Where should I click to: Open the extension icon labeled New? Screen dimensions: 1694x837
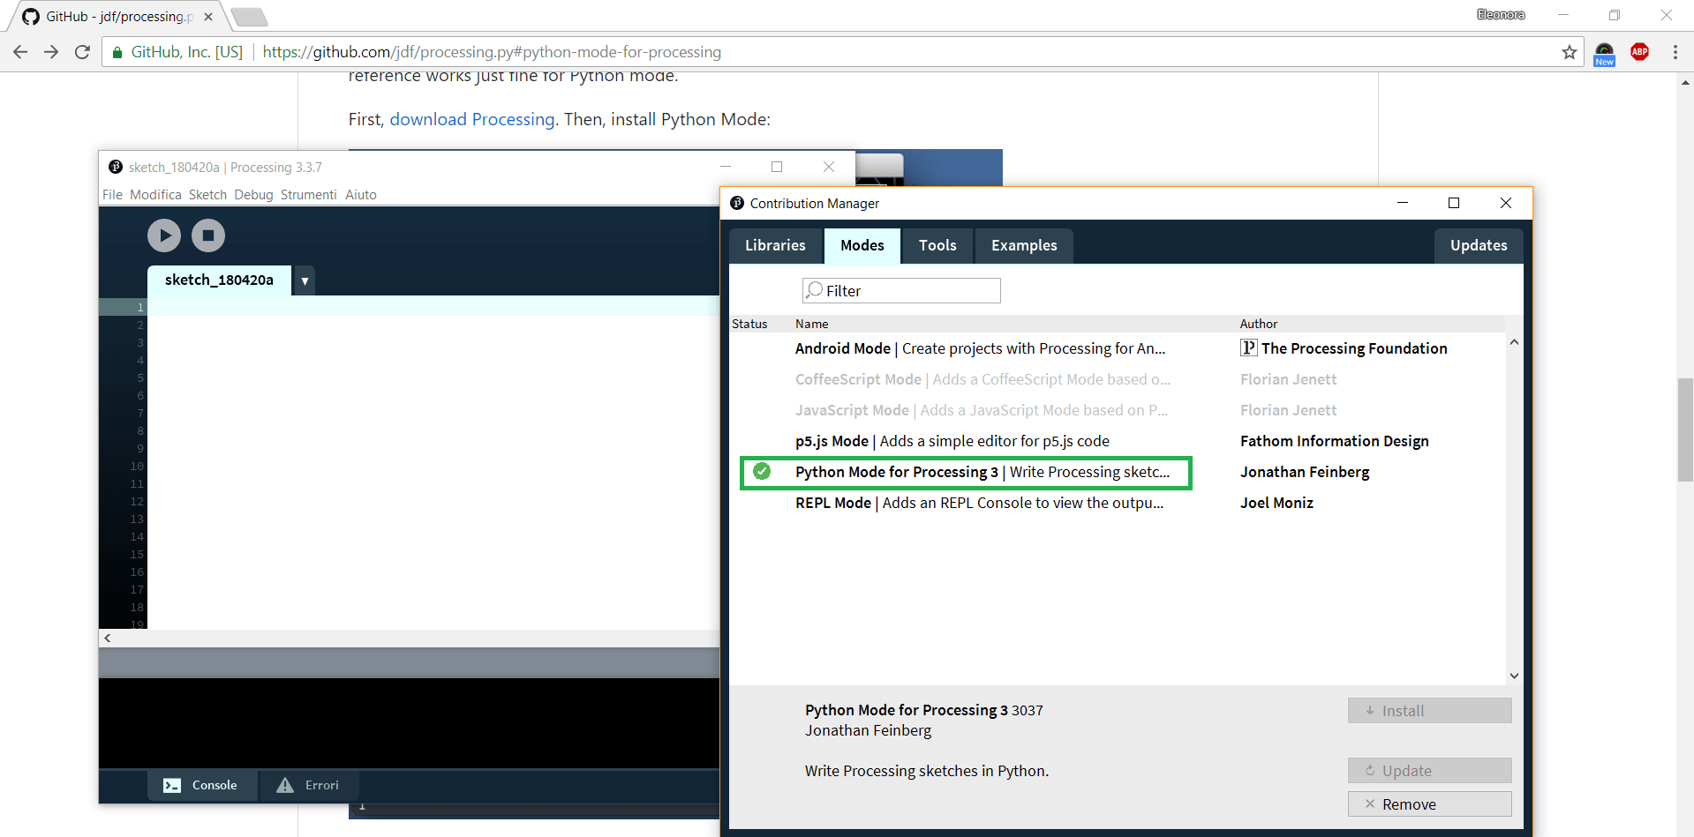1605,54
